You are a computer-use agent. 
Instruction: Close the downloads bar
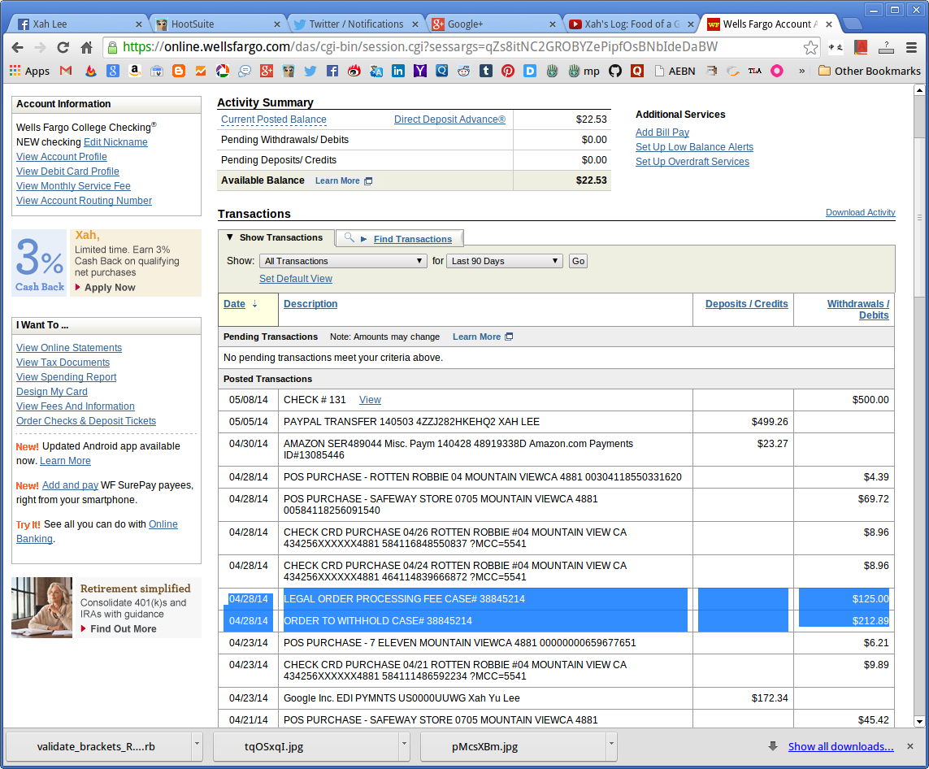pyautogui.click(x=910, y=746)
